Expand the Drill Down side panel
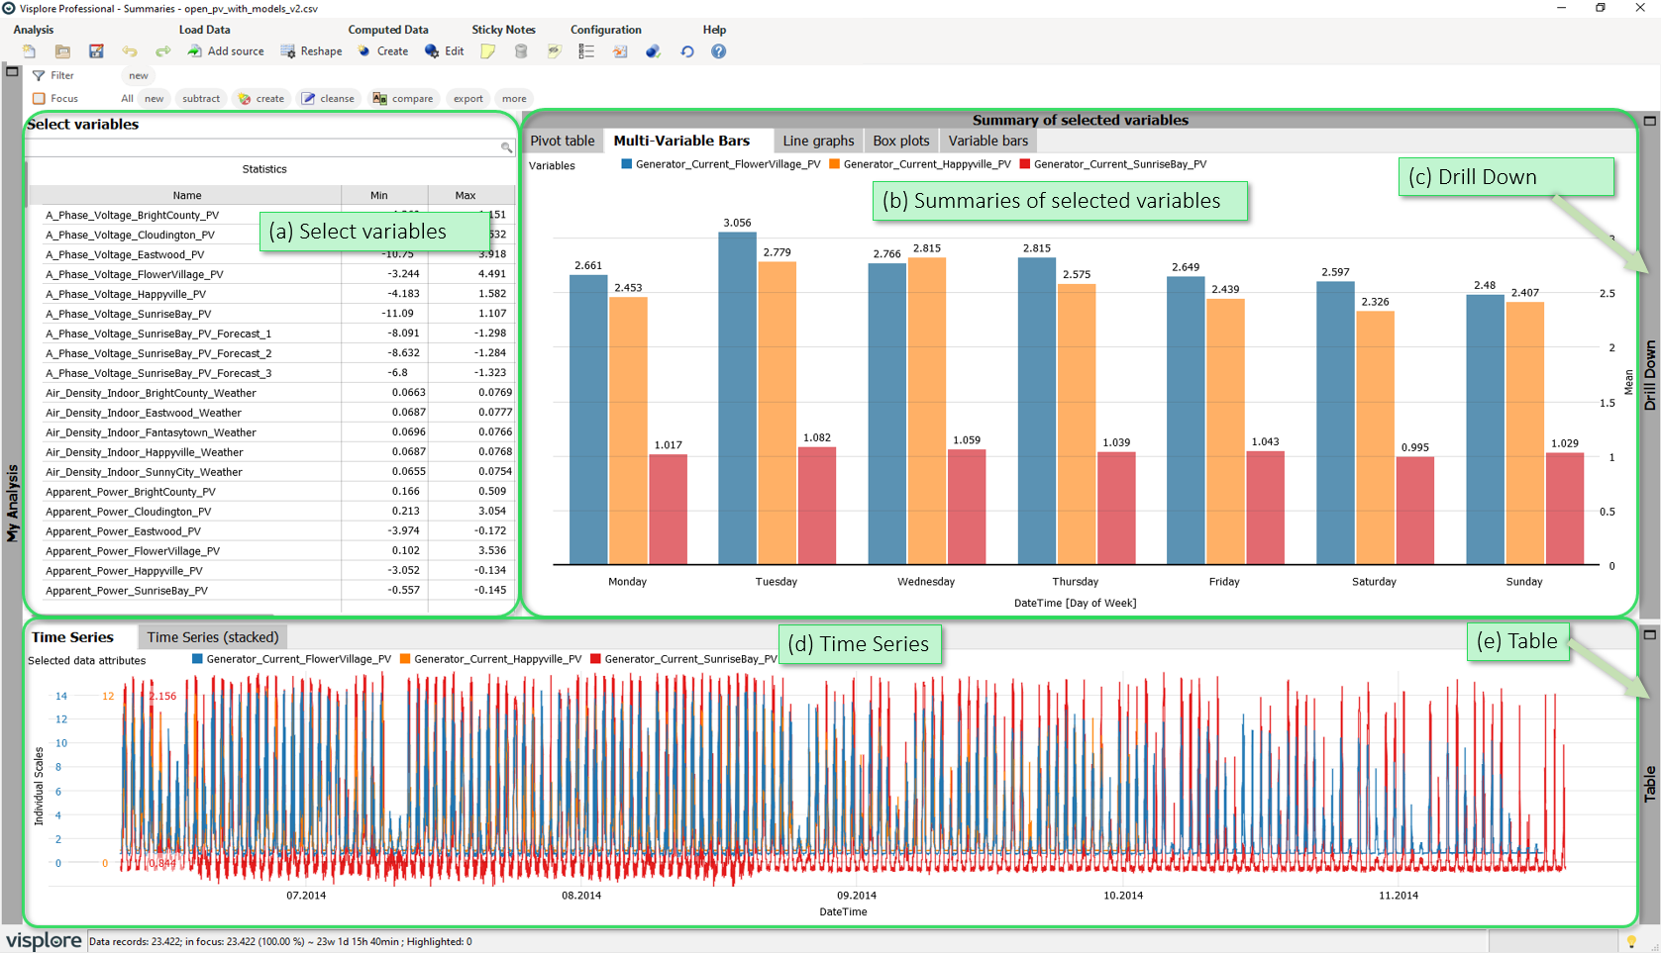Viewport: 1661px width, 953px height. click(1649, 376)
